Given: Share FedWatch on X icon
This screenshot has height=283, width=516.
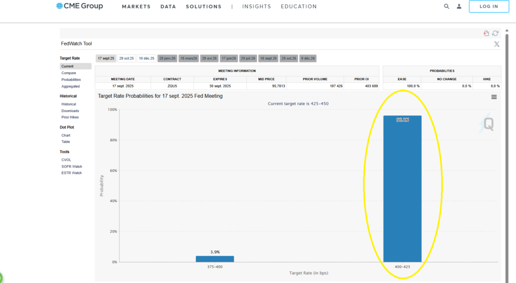Looking at the screenshot, I should (x=496, y=44).
